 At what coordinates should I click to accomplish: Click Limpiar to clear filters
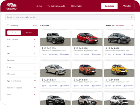tap(35, 25)
